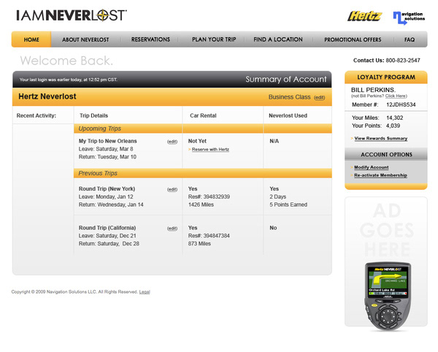Open View Rewards Summary link
The height and width of the screenshot is (352, 438).
pos(381,138)
